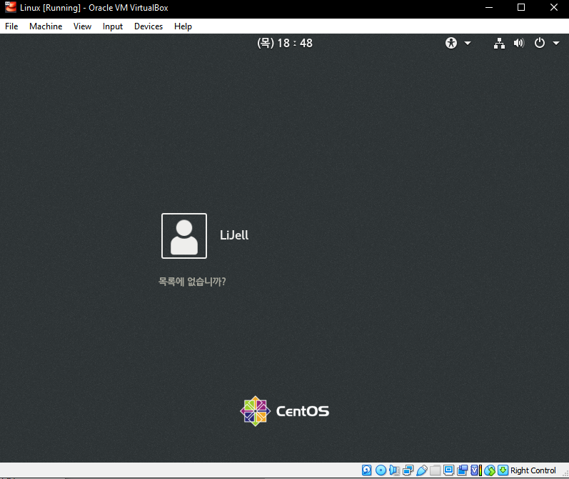This screenshot has width=569, height=479.
Task: Click the optical disc indicator
Action: [x=381, y=470]
